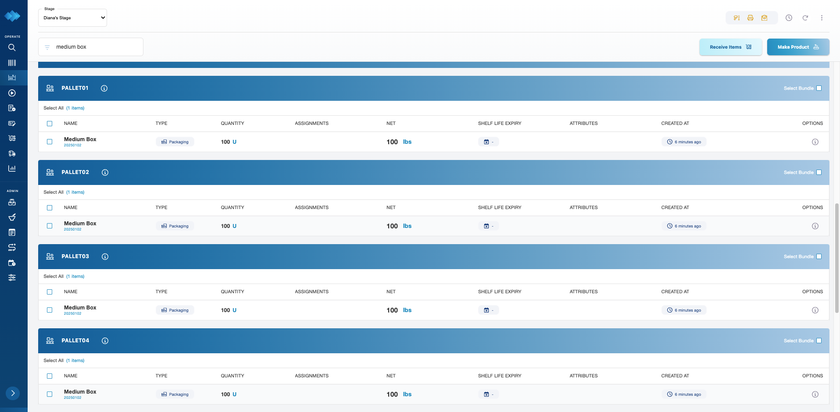The image size is (840, 412).
Task: Open the play-circle page in Operate sidebar
Action: (12, 93)
